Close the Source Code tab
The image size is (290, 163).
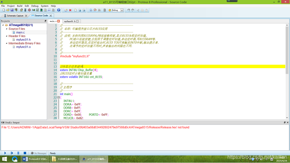point(51,16)
